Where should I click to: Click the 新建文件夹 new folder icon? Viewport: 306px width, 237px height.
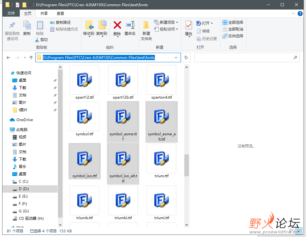pos(146,25)
